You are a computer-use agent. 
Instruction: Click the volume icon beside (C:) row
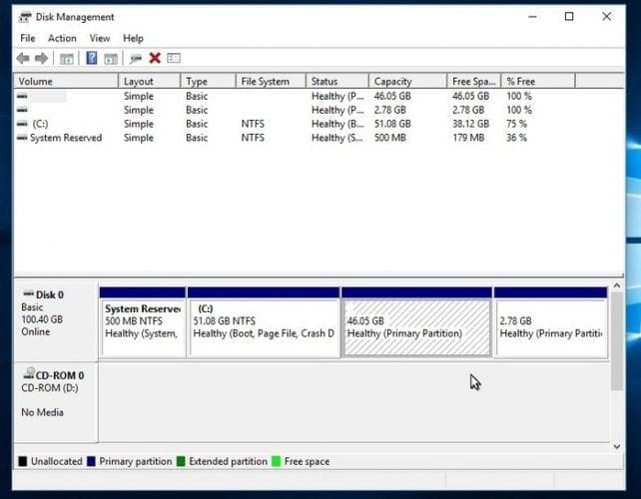point(22,124)
